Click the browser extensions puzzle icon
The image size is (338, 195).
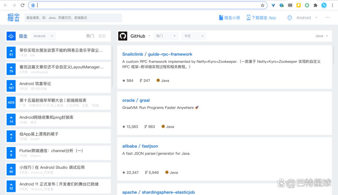tap(315, 5)
